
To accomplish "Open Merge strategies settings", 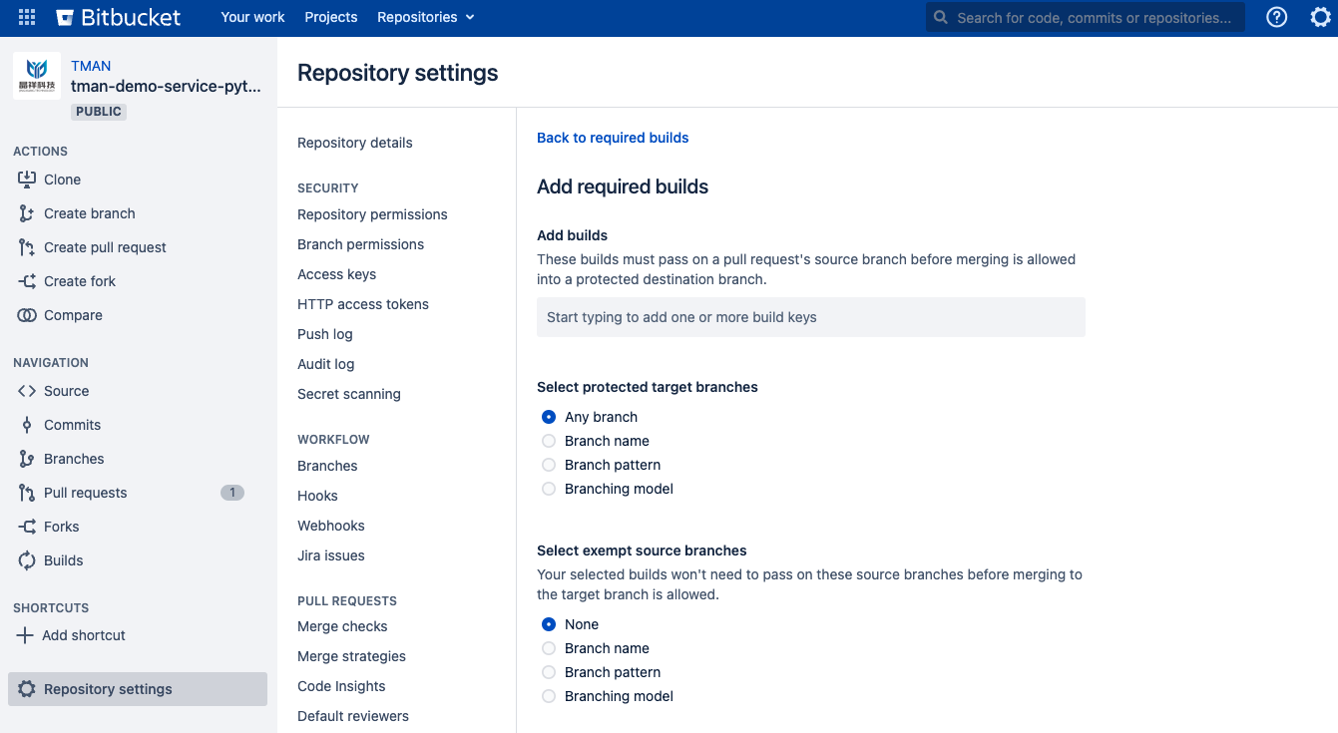I will coord(351,656).
